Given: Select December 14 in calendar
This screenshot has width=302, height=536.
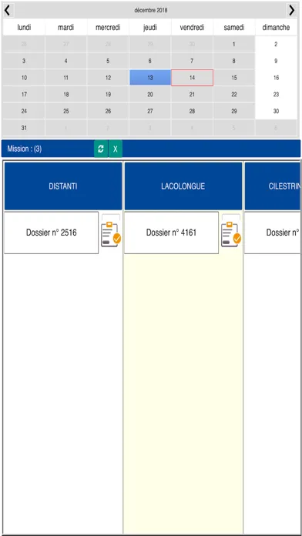Looking at the screenshot, I should [192, 78].
